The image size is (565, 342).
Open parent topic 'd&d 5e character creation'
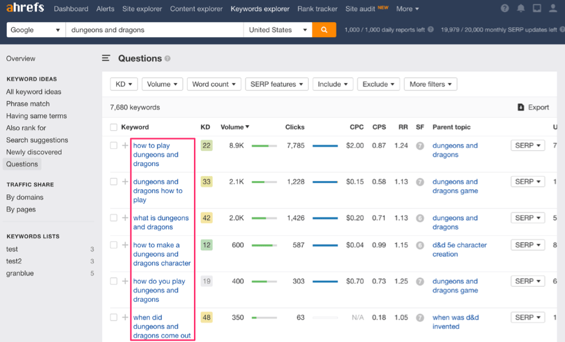(460, 250)
